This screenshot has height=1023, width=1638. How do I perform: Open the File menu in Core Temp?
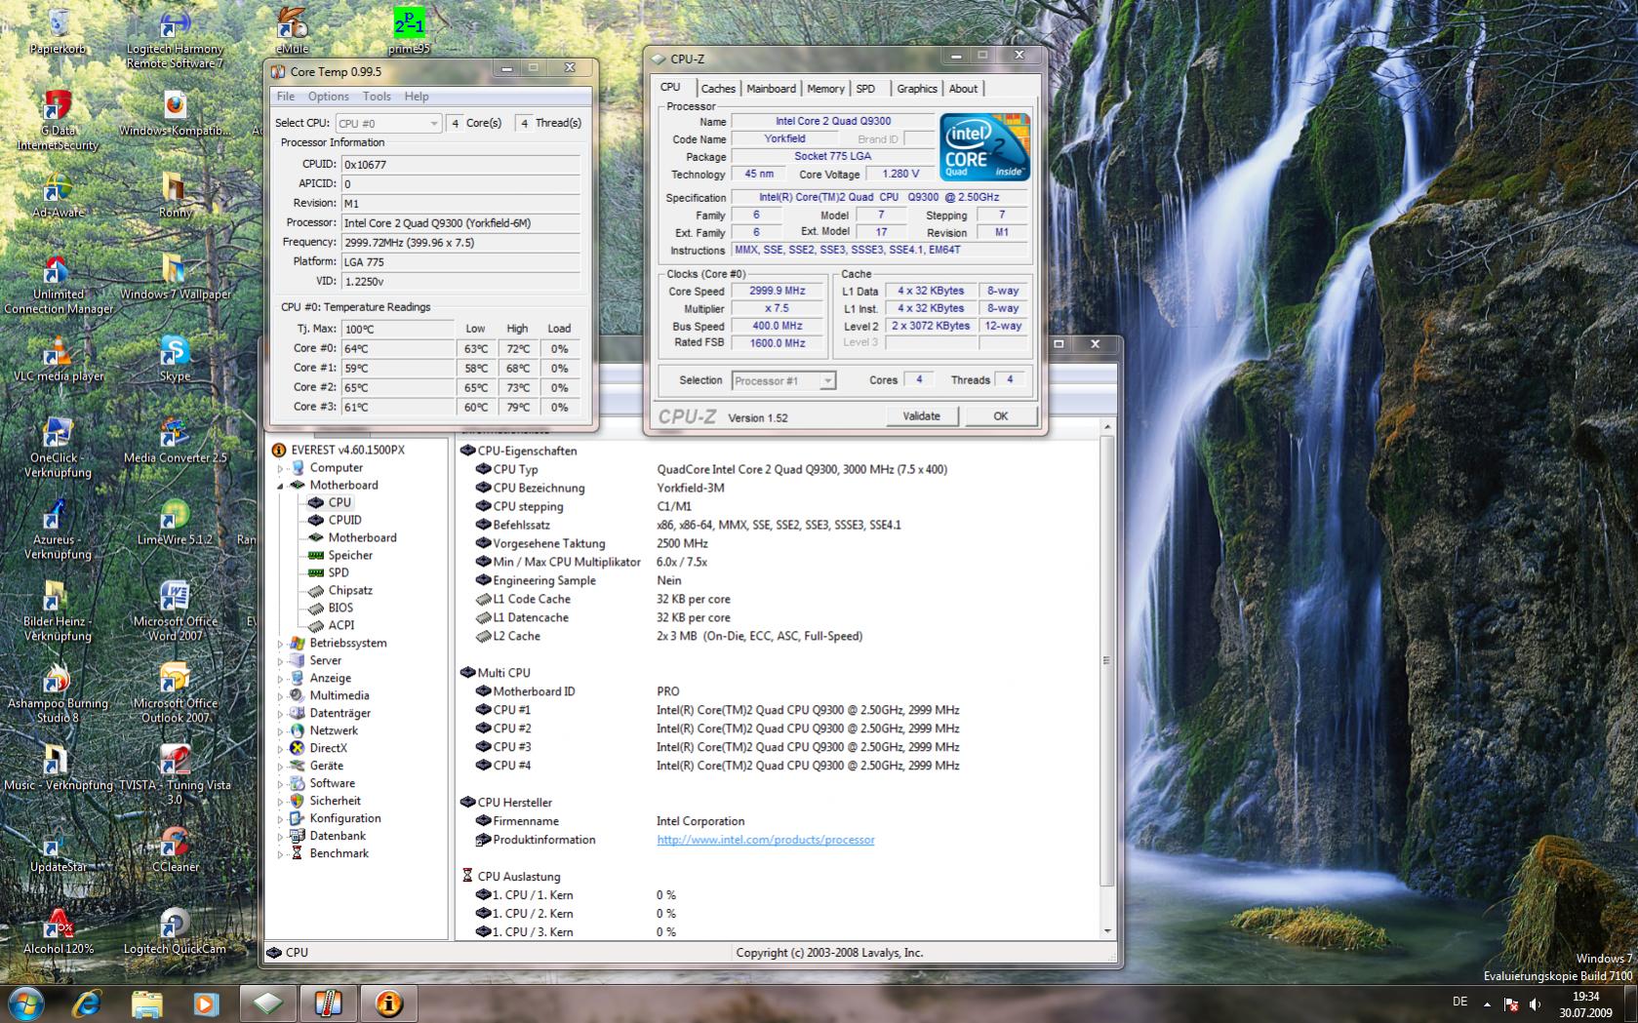[285, 97]
